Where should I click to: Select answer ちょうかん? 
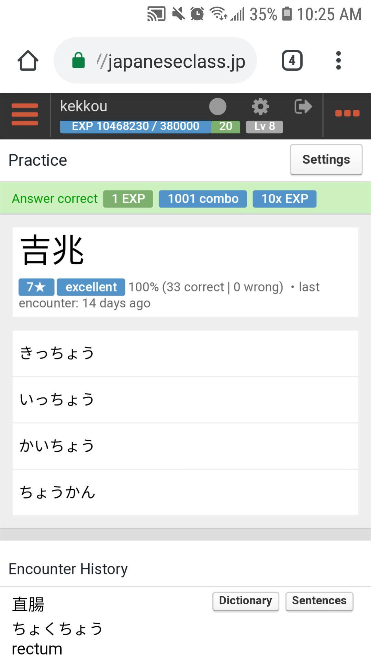[185, 492]
